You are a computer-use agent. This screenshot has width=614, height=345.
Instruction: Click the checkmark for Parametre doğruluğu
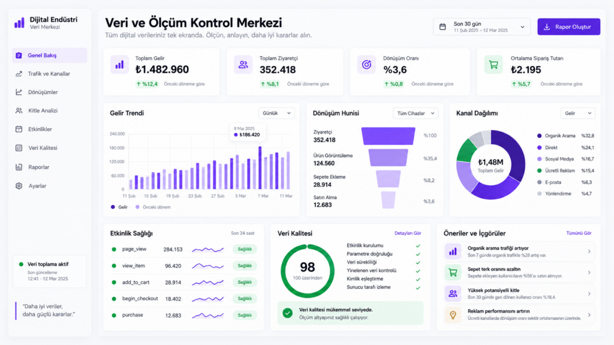pyautogui.click(x=418, y=254)
